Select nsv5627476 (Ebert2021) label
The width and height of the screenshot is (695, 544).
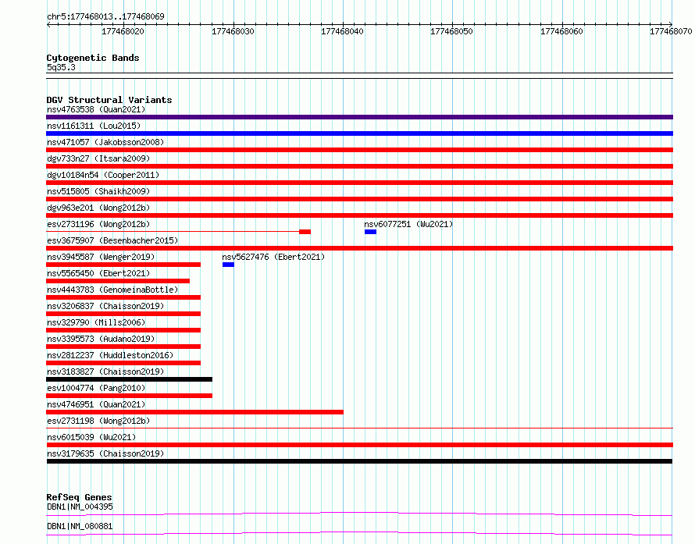click(273, 257)
